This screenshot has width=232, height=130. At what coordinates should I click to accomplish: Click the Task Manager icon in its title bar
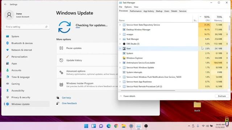pyautogui.click(x=120, y=3)
